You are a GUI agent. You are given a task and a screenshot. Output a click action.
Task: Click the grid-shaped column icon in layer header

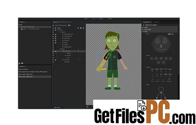(x=81, y=28)
